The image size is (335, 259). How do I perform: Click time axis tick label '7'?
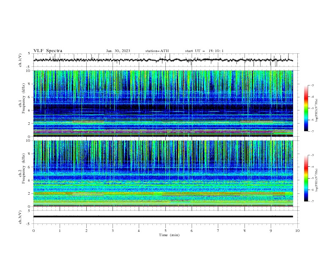[x=218, y=231]
